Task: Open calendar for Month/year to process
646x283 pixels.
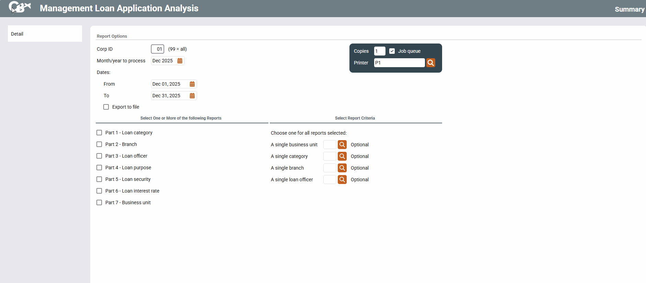Action: pos(180,61)
